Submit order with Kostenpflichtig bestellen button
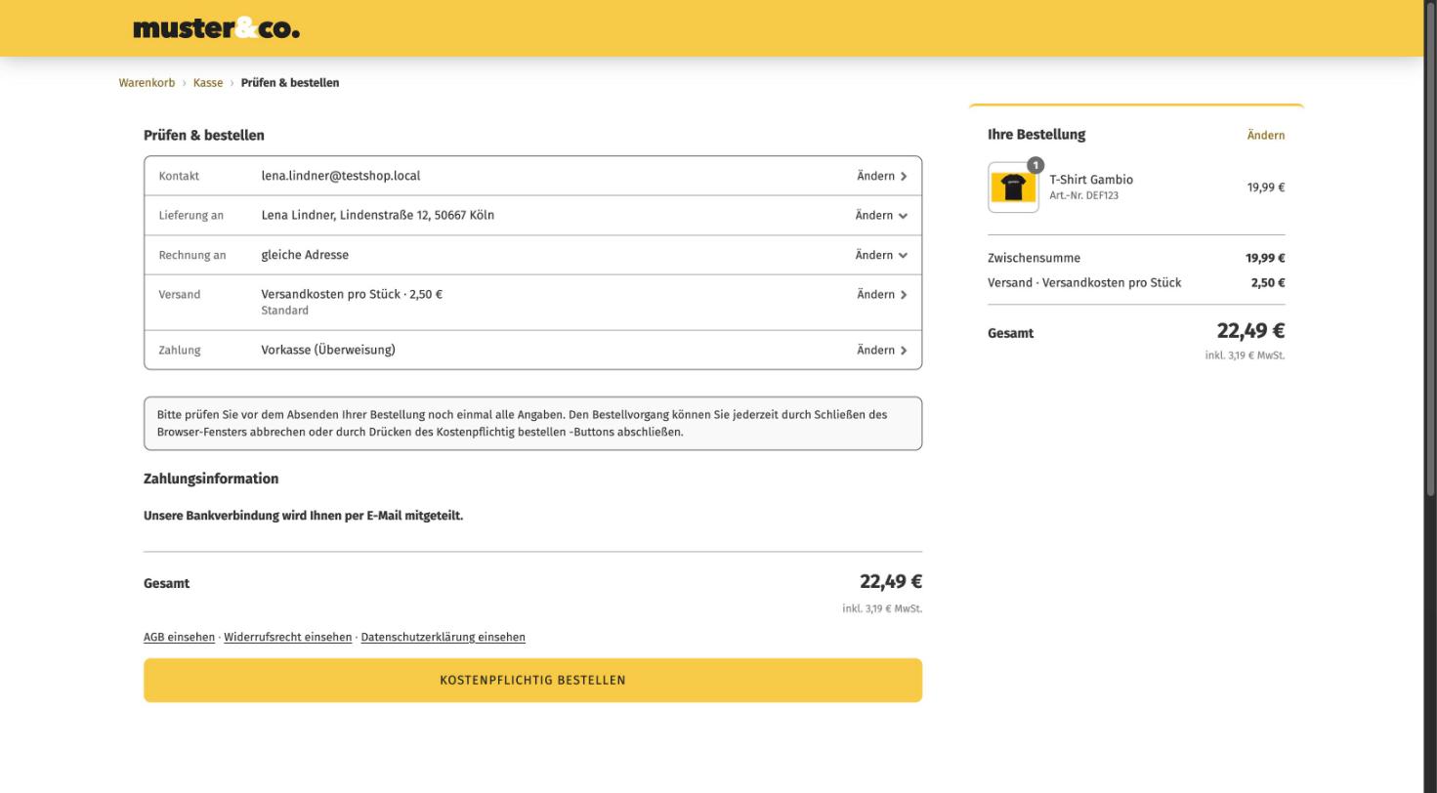 (x=532, y=680)
